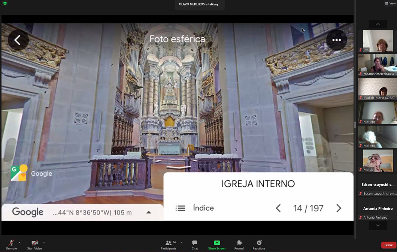Image resolution: width=397 pixels, height=252 pixels.
Task: Click the Participants icon in Zoom toolbar
Action: 169,243
